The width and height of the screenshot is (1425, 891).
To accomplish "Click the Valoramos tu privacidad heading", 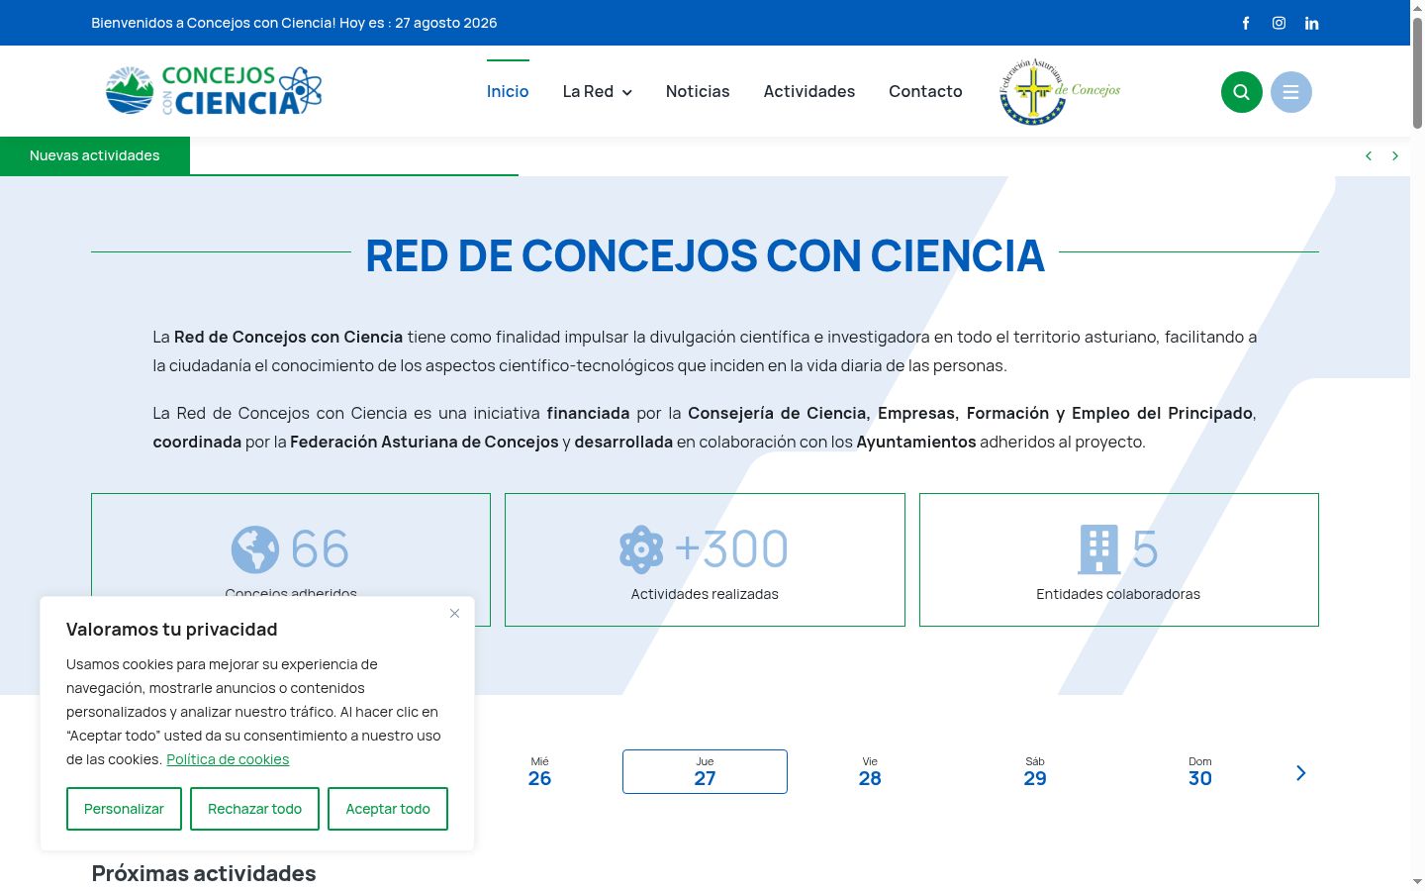I will tap(171, 630).
